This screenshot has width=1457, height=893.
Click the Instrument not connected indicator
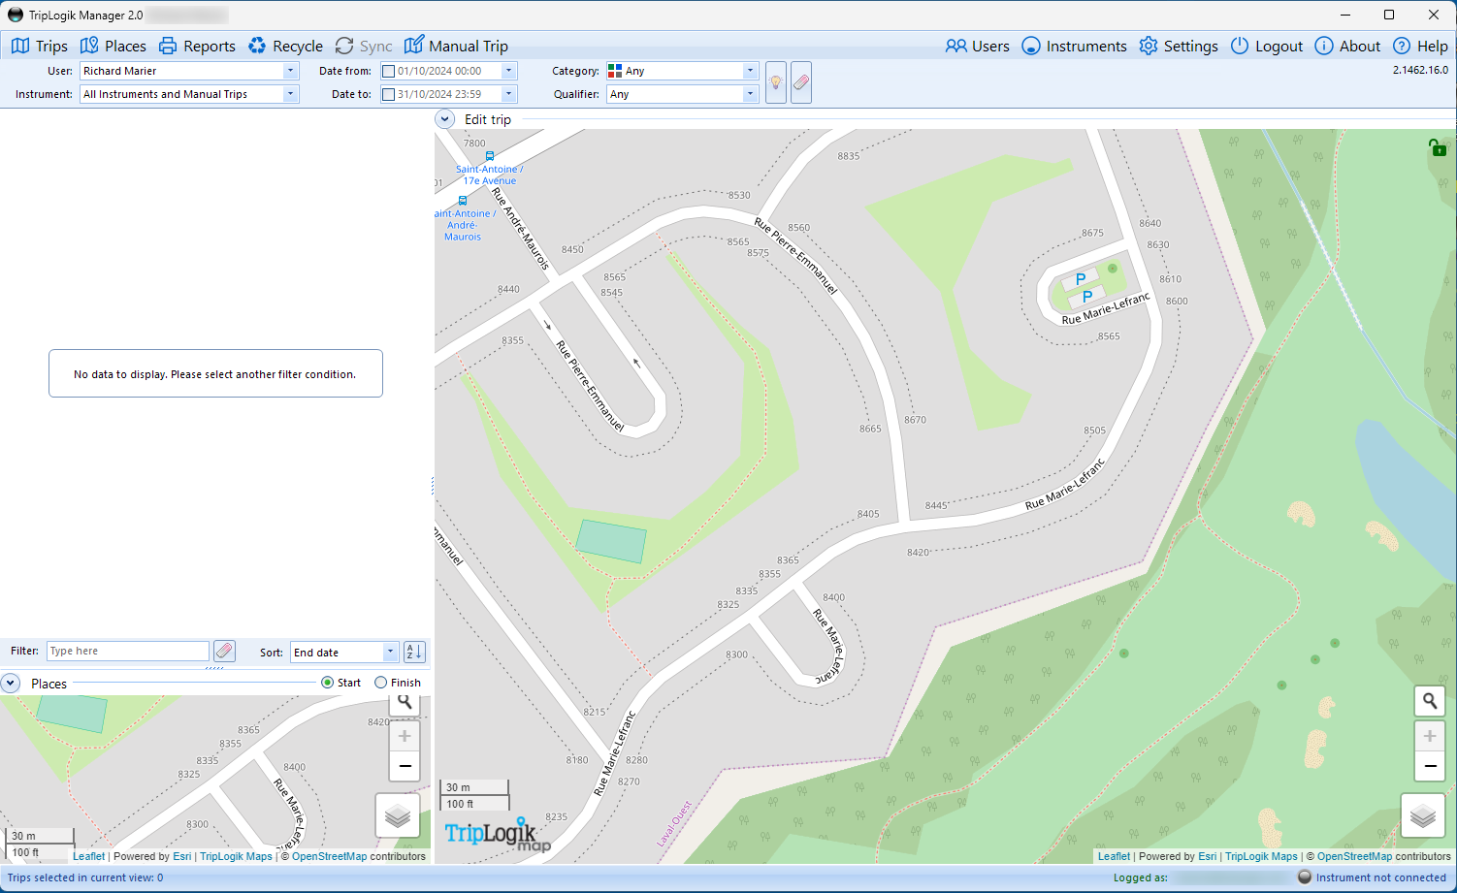pos(1372,877)
